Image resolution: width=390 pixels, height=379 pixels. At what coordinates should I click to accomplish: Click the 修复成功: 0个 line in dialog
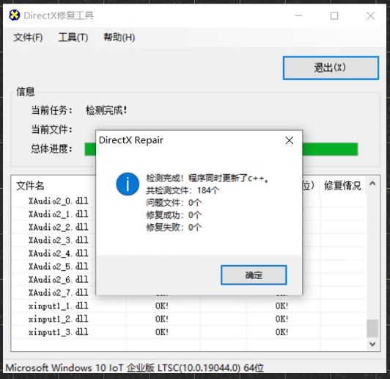point(174,215)
